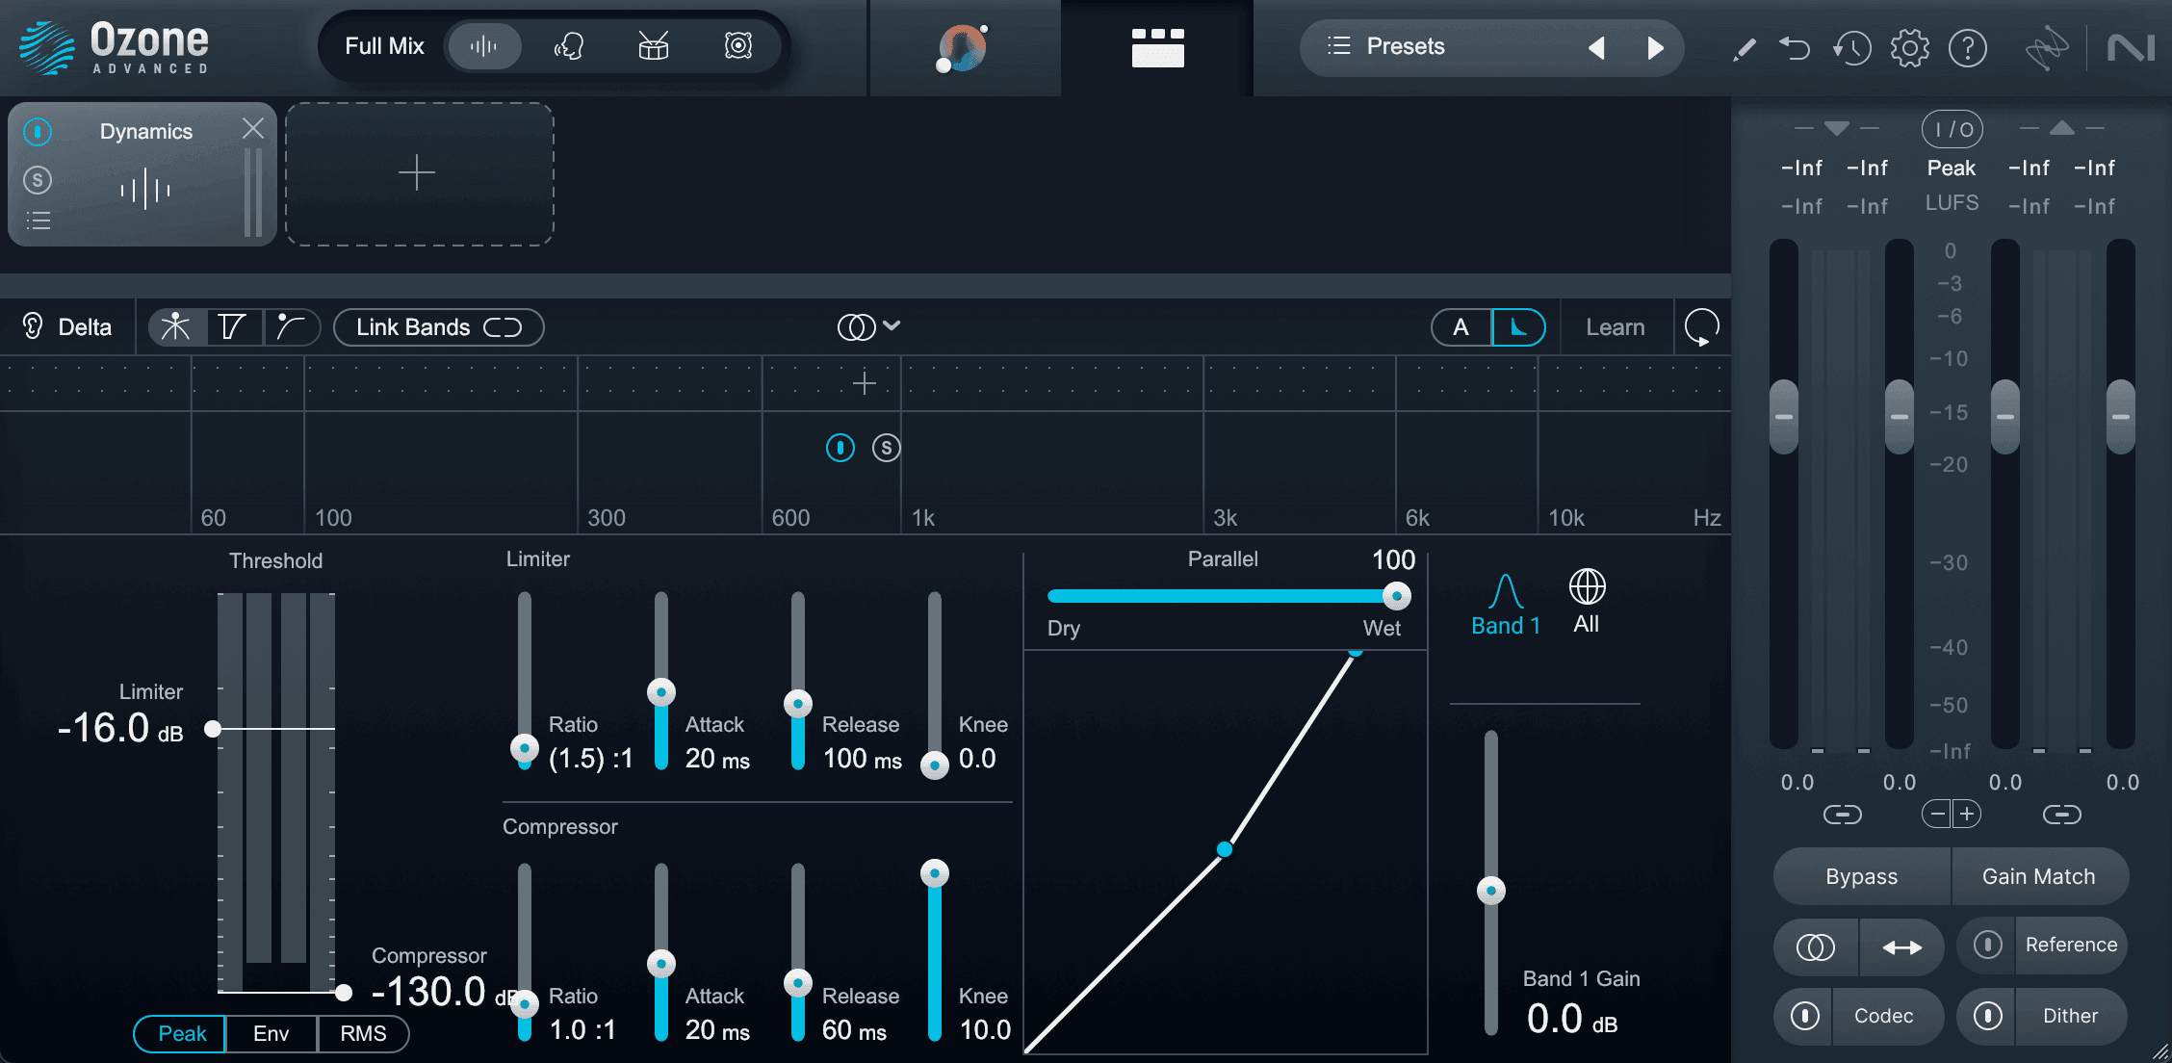Open the Dynamics module list icon
2172x1063 pixels.
pyautogui.click(x=39, y=220)
